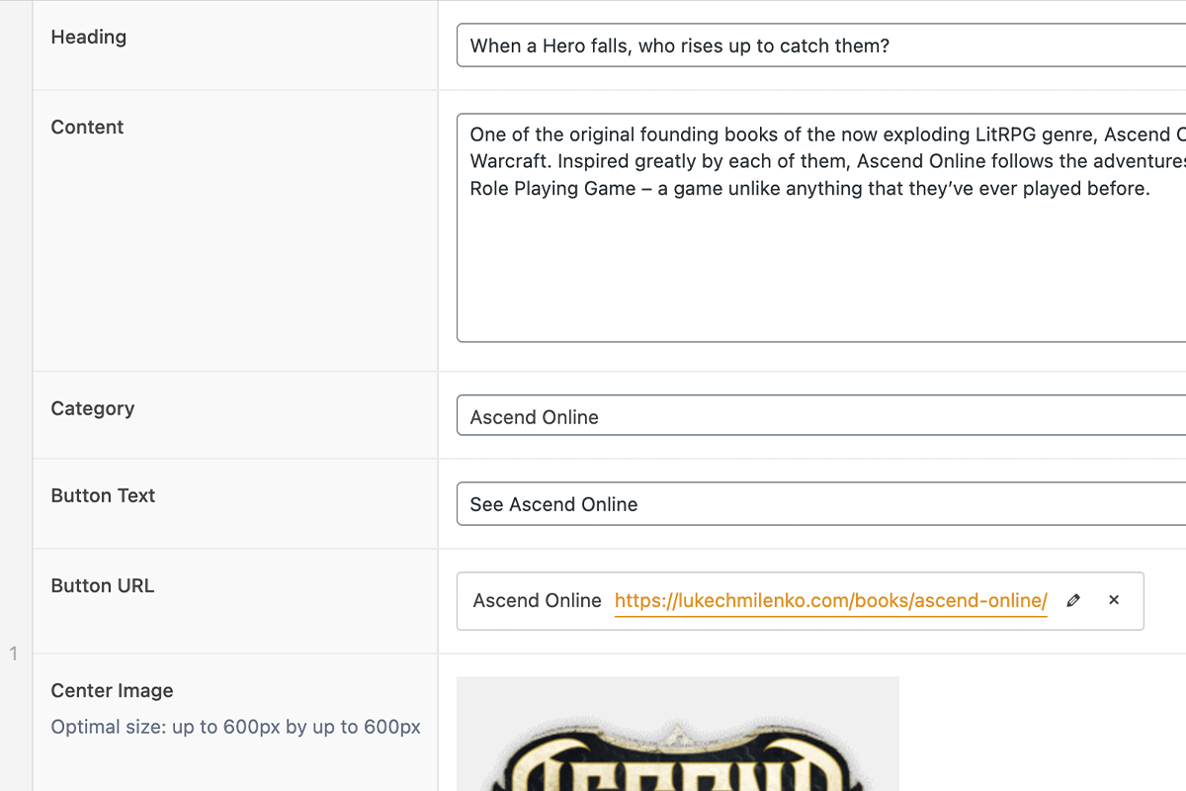Open the lukechmilenko.com ascend-online URL link
Image resolution: width=1186 pixels, height=791 pixels.
click(x=830, y=601)
